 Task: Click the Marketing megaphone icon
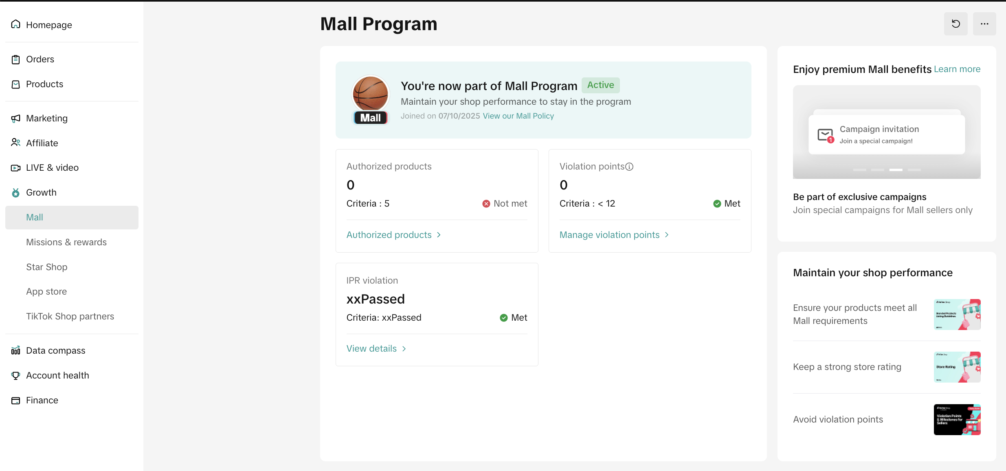[16, 119]
